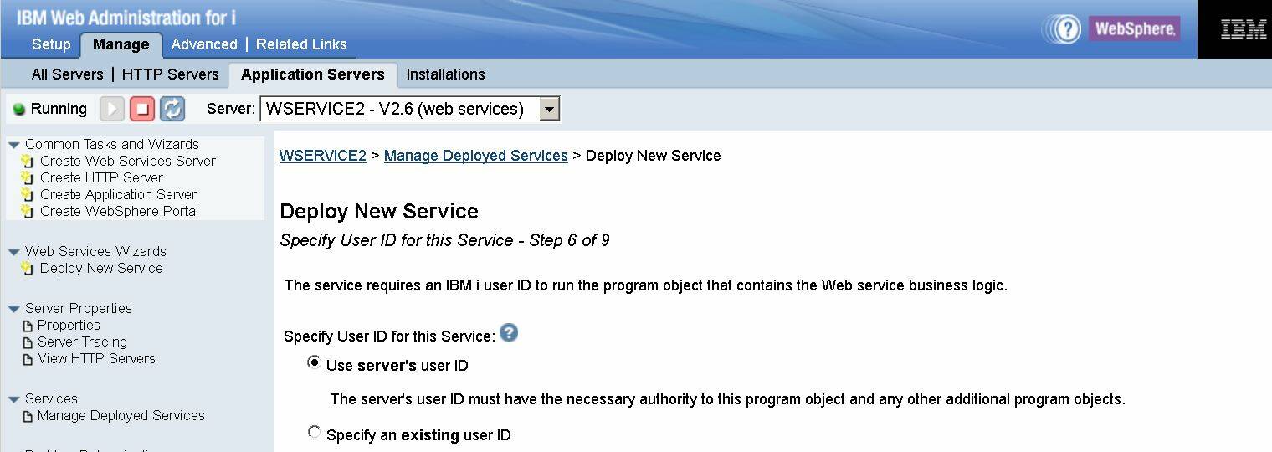The image size is (1272, 452).
Task: Collapse Web Services Wizards section
Action: [14, 252]
